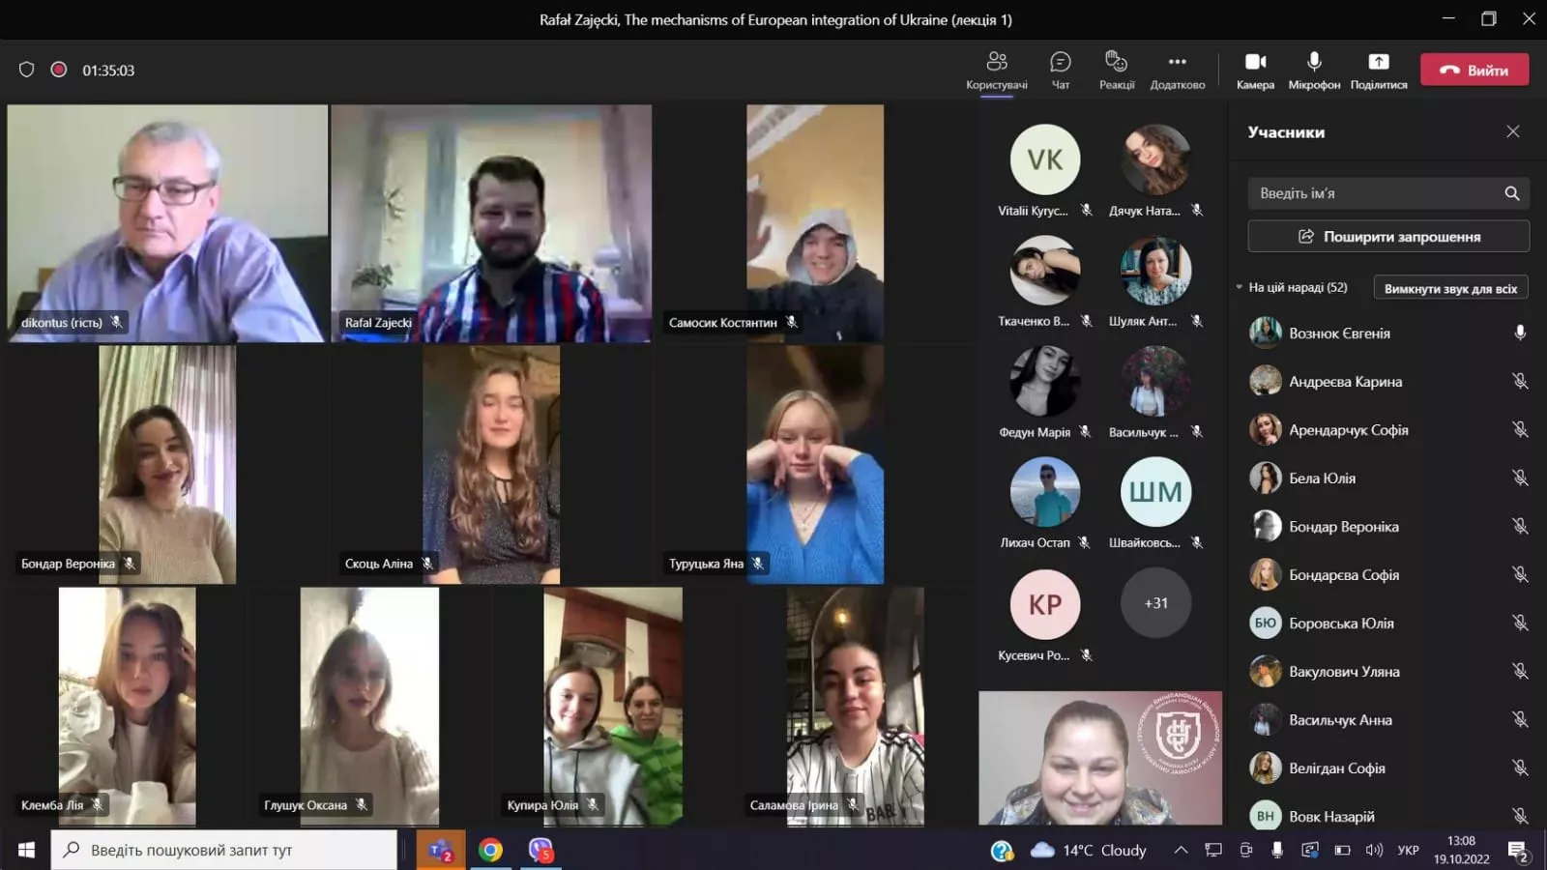Close the participants panel
This screenshot has height=870, width=1547.
point(1512,131)
